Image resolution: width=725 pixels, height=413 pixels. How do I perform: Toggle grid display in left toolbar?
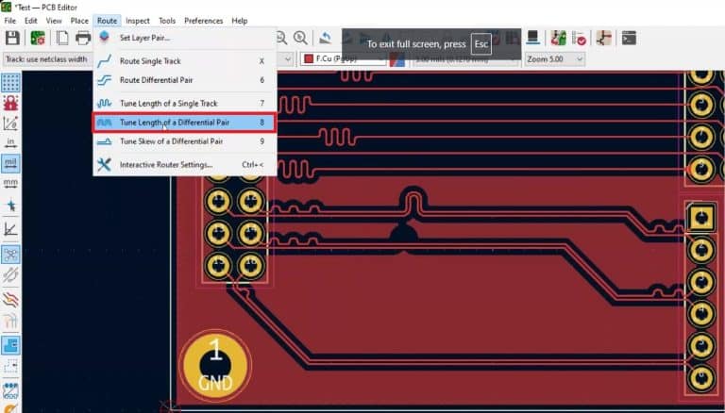click(x=11, y=83)
